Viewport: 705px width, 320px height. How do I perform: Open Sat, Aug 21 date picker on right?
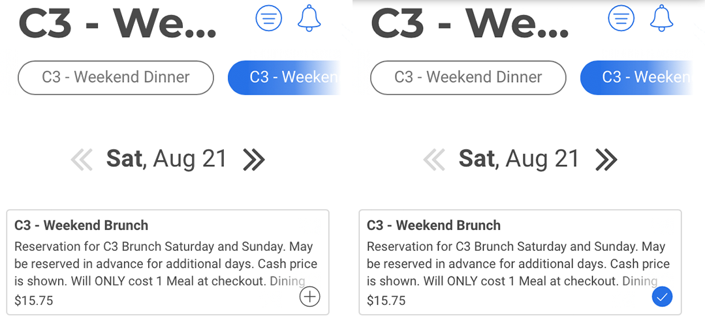(x=520, y=159)
